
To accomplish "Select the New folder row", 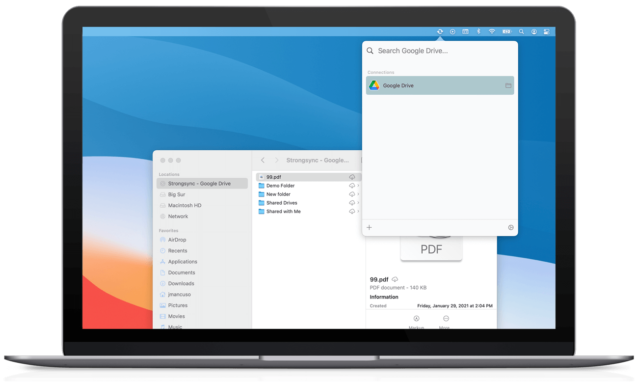I will [x=309, y=194].
